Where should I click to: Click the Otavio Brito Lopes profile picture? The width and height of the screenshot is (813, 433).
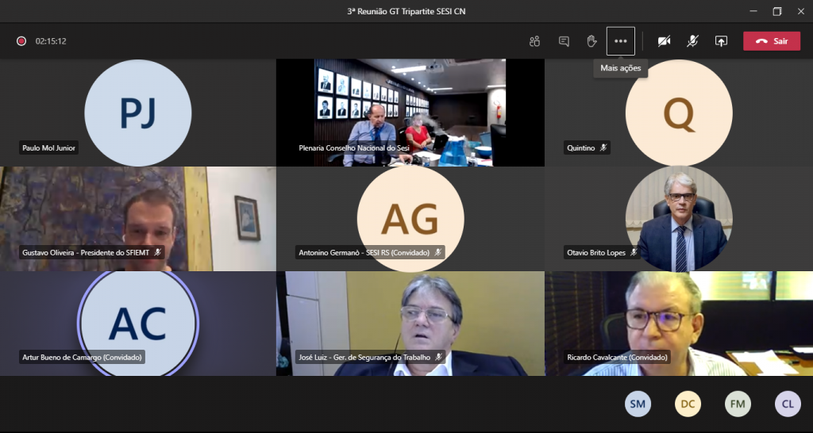pos(679,219)
